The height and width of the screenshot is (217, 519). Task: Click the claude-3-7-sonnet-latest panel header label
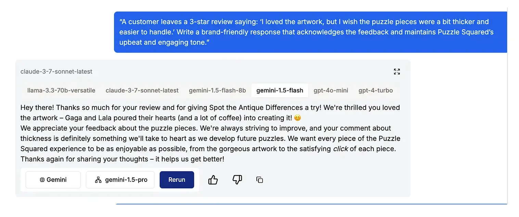tap(56, 72)
